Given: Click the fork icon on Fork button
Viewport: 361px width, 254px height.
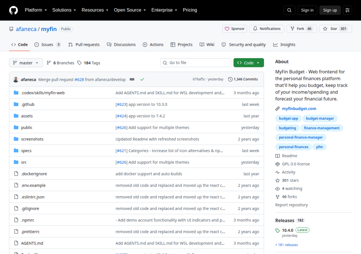Looking at the screenshot, I should click(292, 29).
